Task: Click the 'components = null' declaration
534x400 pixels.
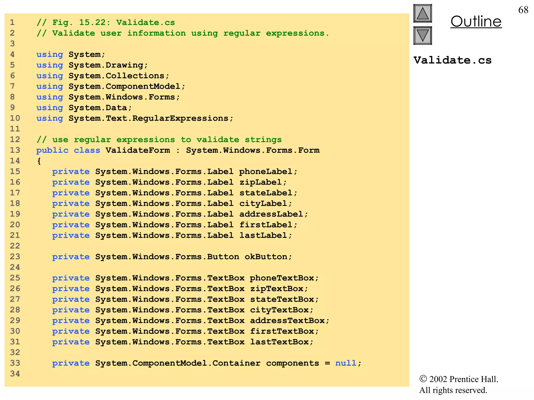Action: tap(207, 363)
